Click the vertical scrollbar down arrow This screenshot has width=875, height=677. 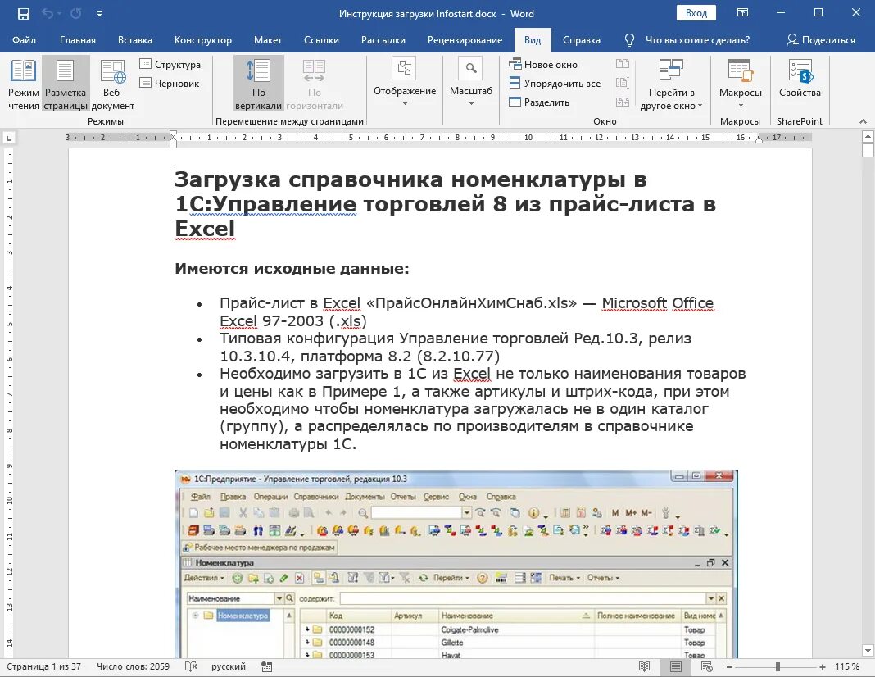[868, 650]
